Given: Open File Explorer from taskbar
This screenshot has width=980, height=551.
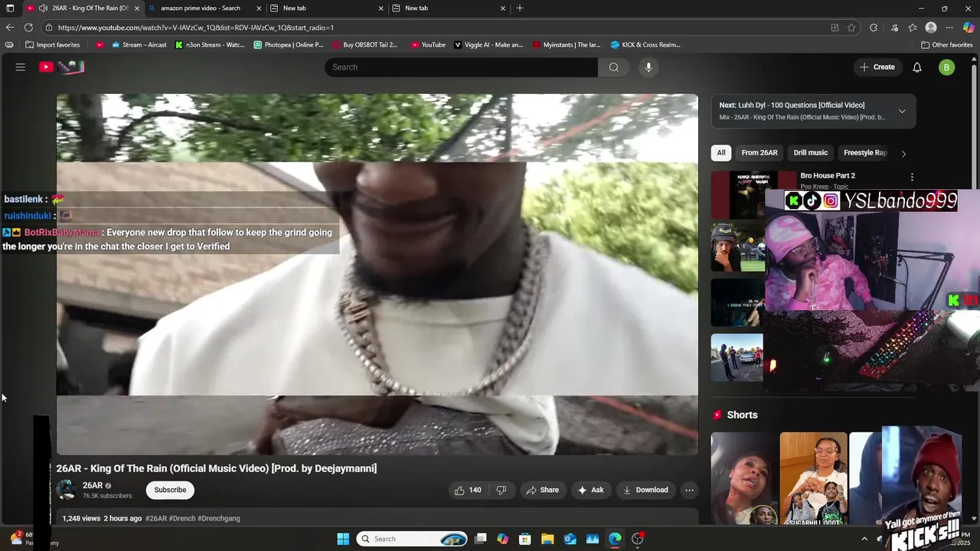Looking at the screenshot, I should 547,539.
